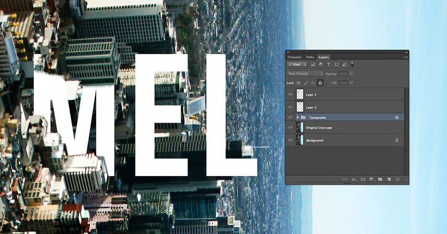Click the Opacity value field
This screenshot has width=447, height=234.
343,74
